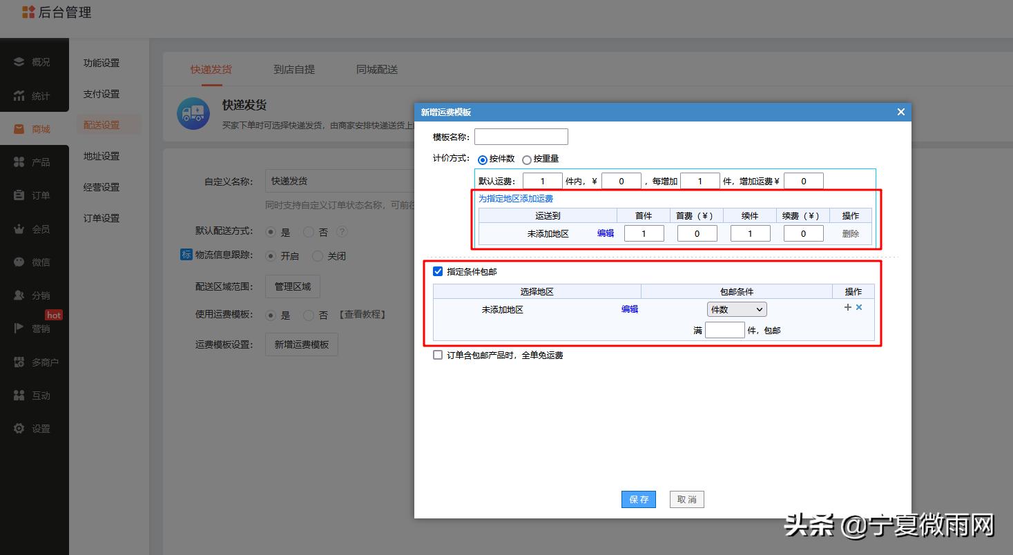Open the 设置 settings section

click(x=35, y=428)
